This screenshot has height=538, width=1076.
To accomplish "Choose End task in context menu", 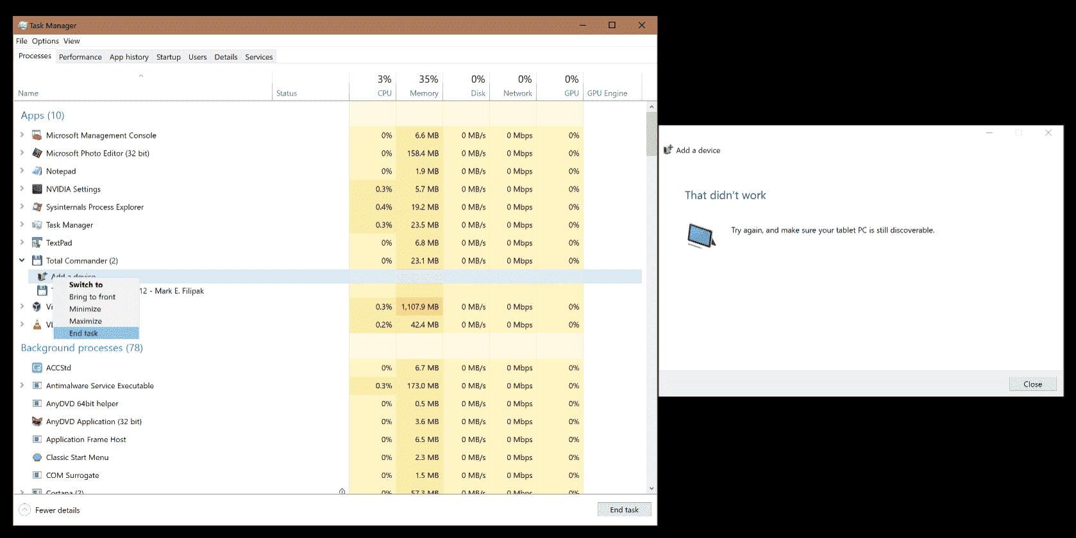I will pyautogui.click(x=96, y=333).
